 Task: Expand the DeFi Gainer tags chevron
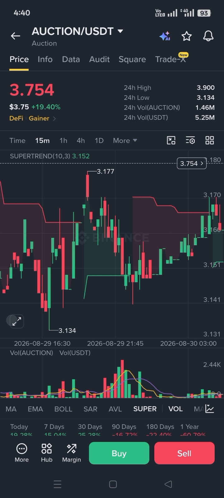(54, 118)
